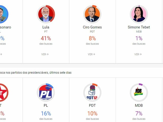This screenshot has height=122, width=163.
Task: Click the PL 16% search share
Action: (46, 113)
